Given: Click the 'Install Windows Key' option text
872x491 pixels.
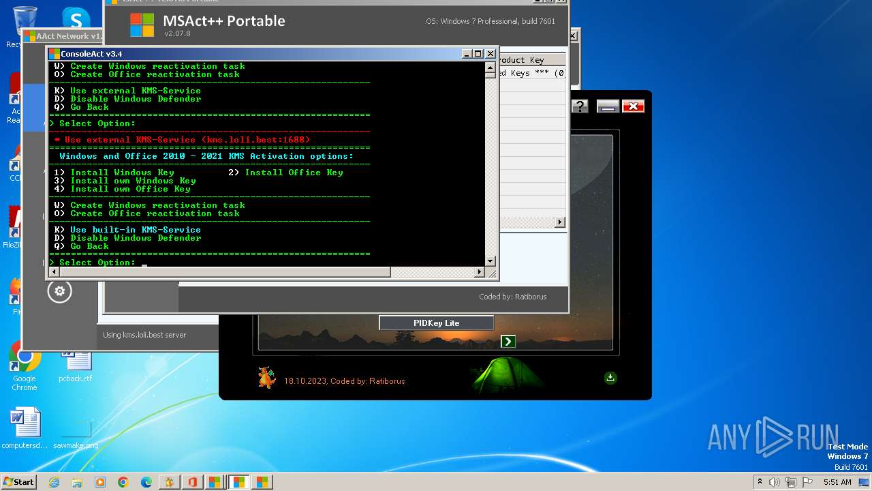Looking at the screenshot, I should coord(122,173).
